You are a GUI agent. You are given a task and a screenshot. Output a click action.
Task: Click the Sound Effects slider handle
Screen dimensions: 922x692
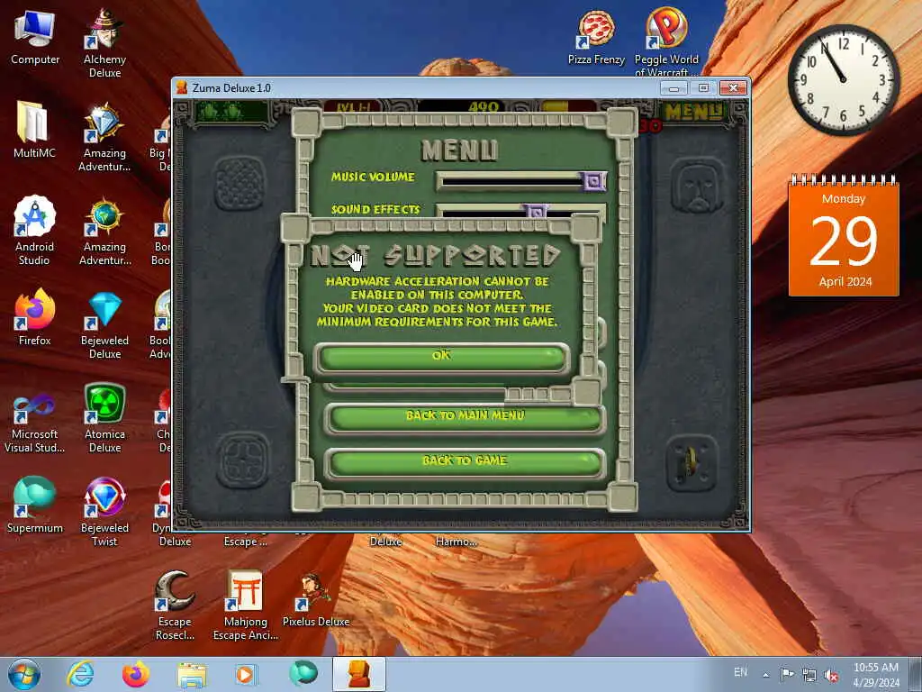tap(536, 211)
